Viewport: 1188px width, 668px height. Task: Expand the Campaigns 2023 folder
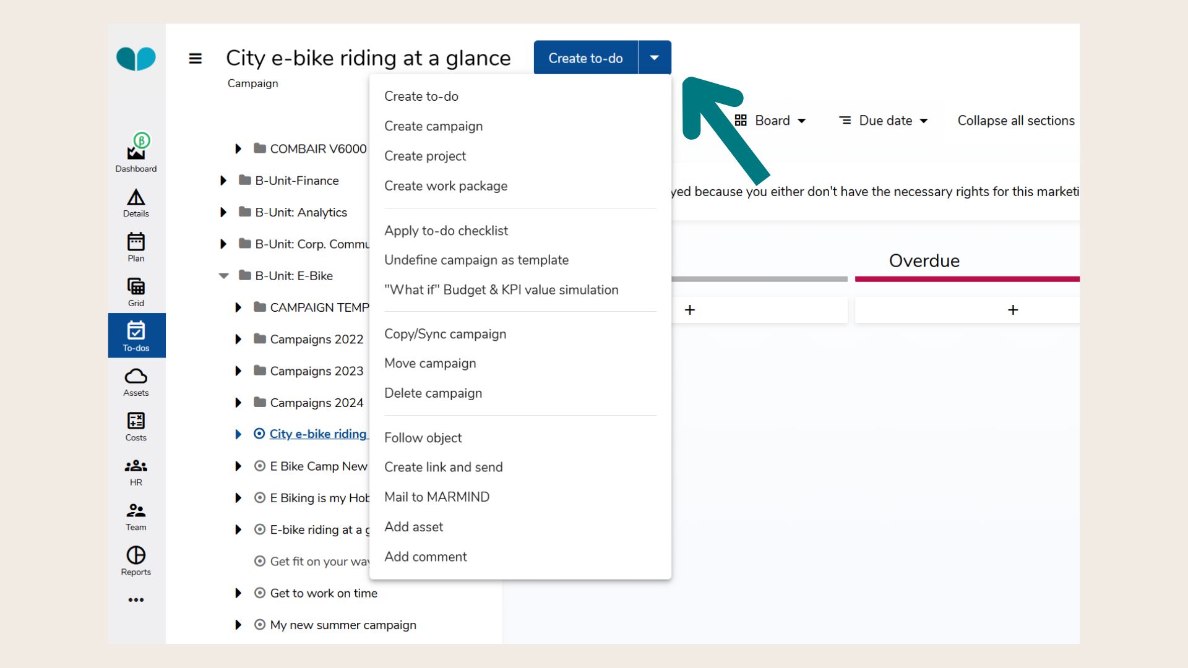(238, 371)
